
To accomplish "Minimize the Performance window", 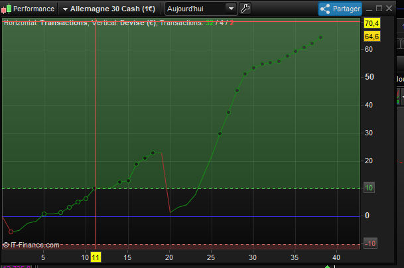I will [370, 9].
